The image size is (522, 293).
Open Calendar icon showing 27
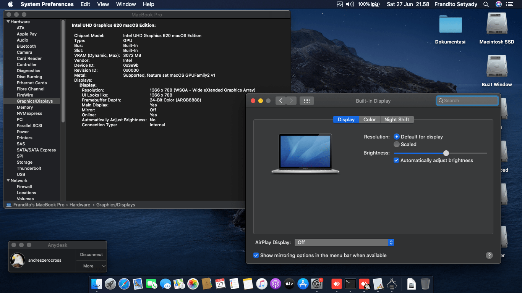click(x=220, y=284)
